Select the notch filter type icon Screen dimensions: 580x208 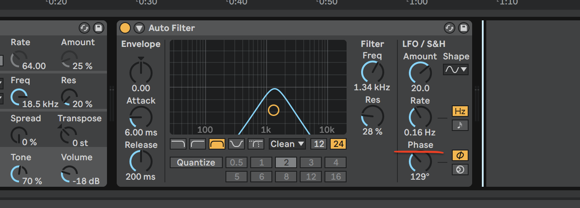tap(236, 144)
